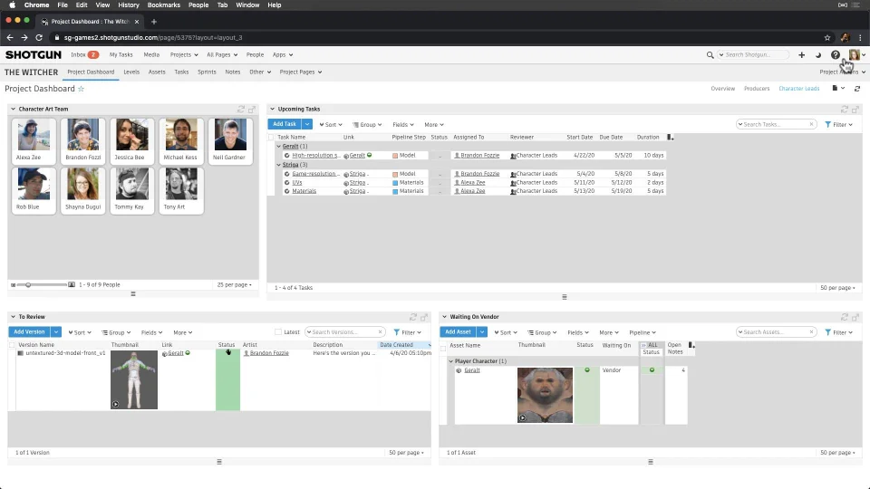Collapse the Player Character (1) group
Viewport: 870px width, 489px height.
click(x=450, y=361)
